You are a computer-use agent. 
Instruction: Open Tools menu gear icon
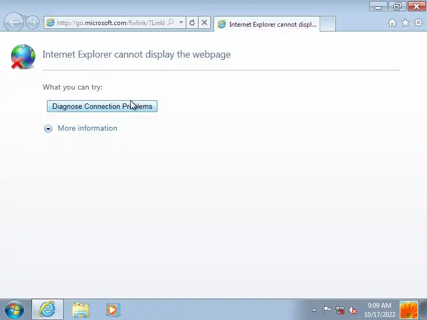(x=418, y=22)
